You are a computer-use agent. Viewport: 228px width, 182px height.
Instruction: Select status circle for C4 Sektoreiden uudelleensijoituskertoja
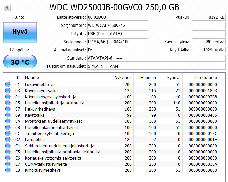[8, 146]
